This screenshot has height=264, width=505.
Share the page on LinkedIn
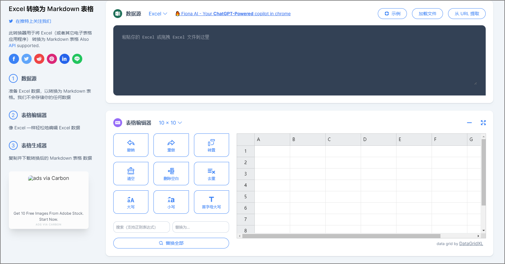tap(65, 59)
